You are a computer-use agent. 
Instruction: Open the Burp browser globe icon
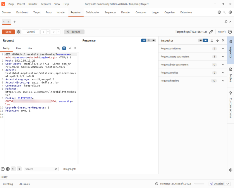click(219, 12)
